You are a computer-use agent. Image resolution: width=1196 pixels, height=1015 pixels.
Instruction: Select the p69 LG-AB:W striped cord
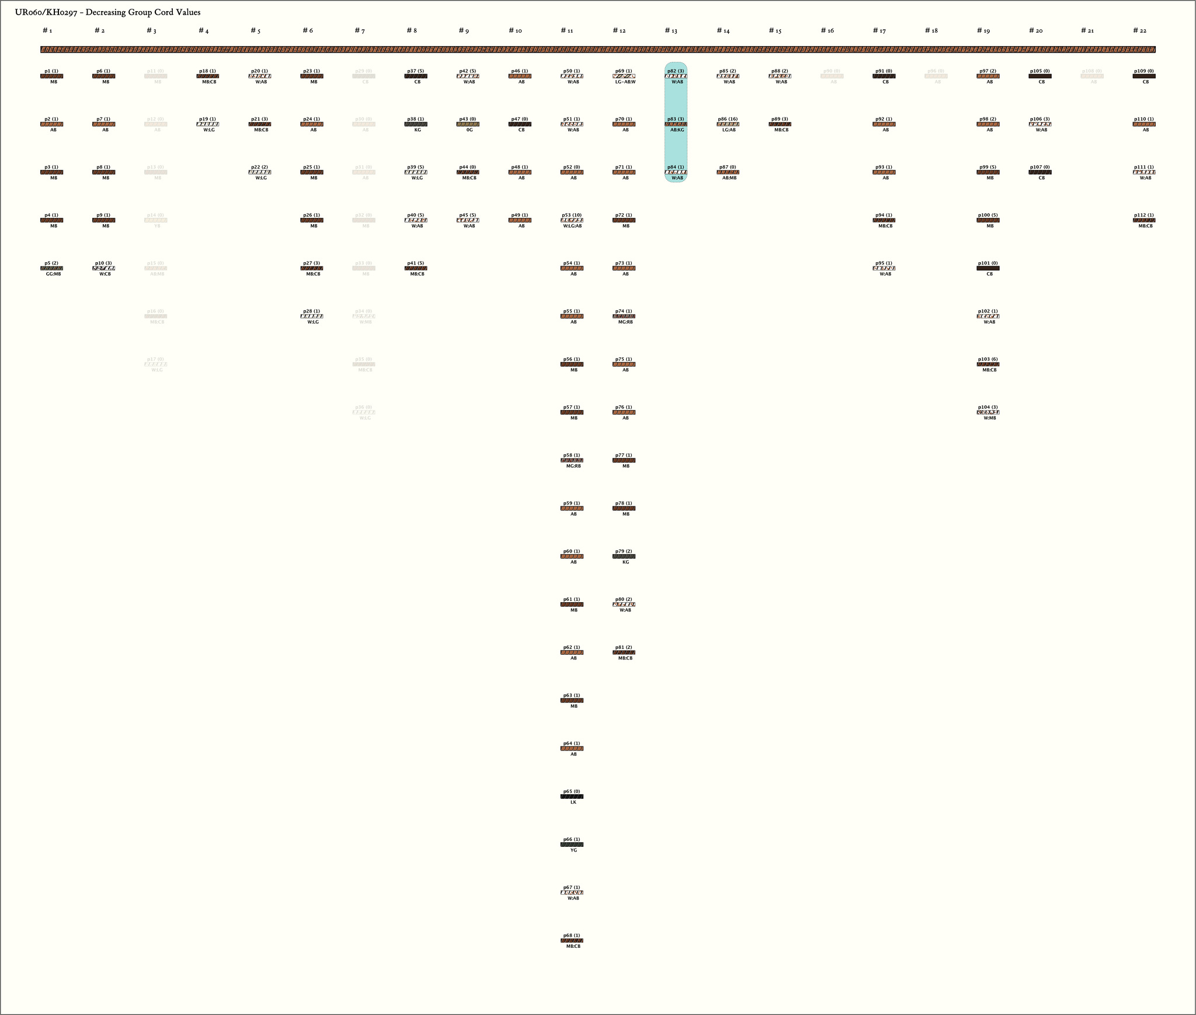click(x=624, y=76)
